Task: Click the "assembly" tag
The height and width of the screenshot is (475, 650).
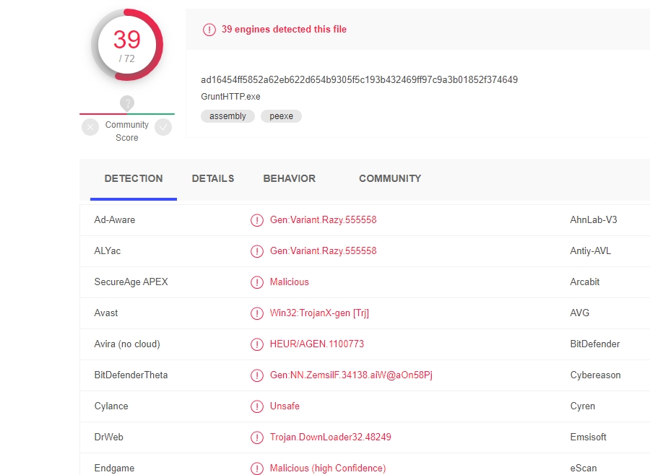Action: coord(227,116)
